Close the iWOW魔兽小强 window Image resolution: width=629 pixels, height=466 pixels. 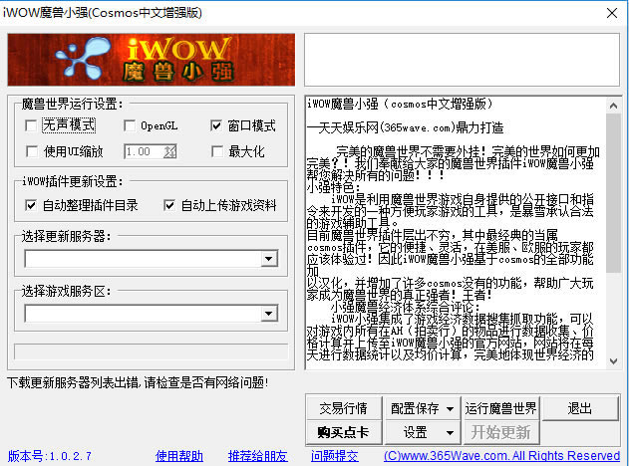(x=612, y=13)
